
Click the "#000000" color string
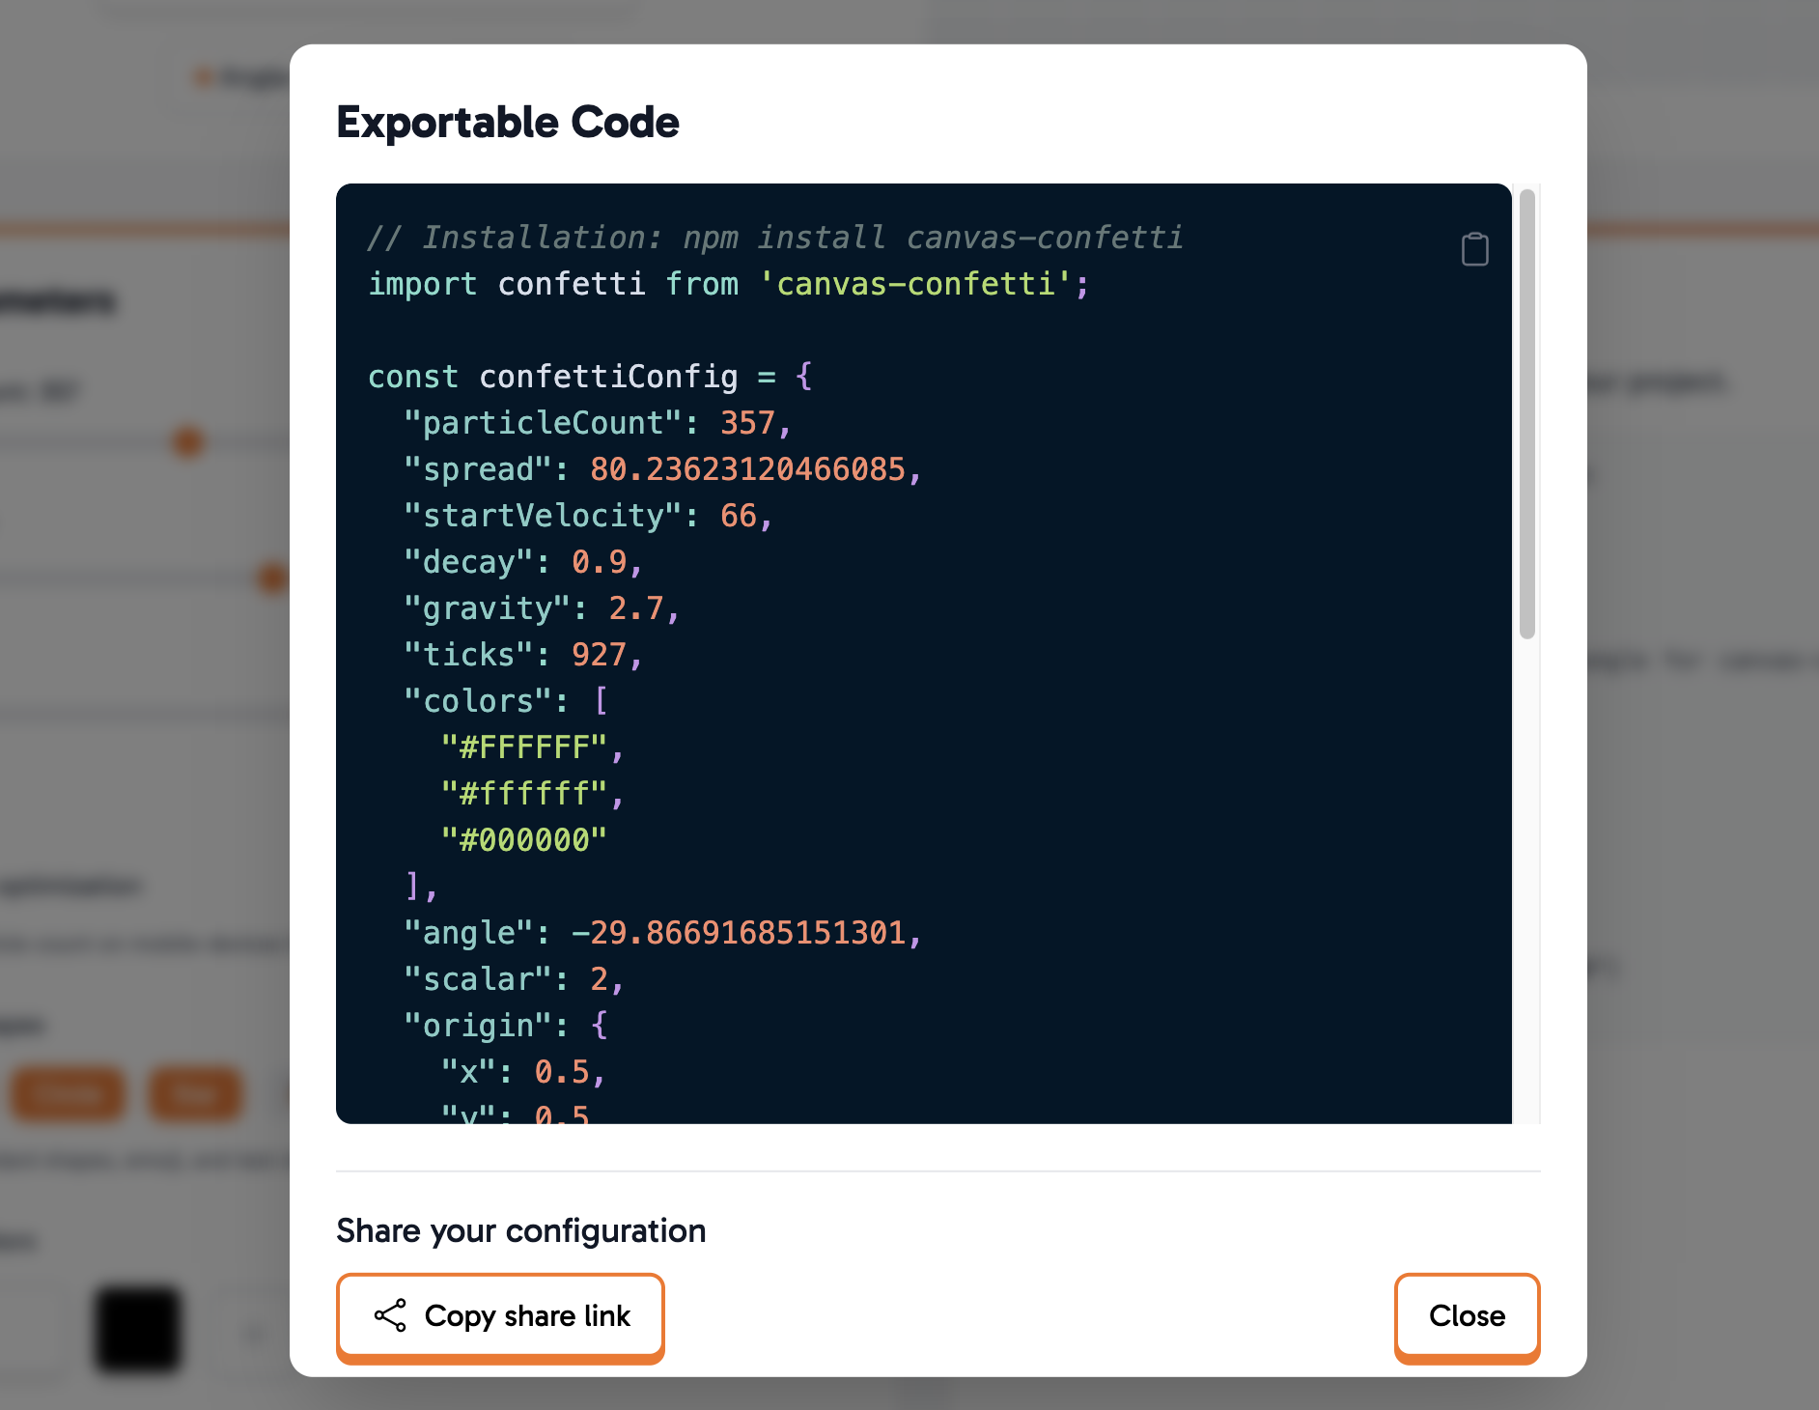click(x=524, y=840)
